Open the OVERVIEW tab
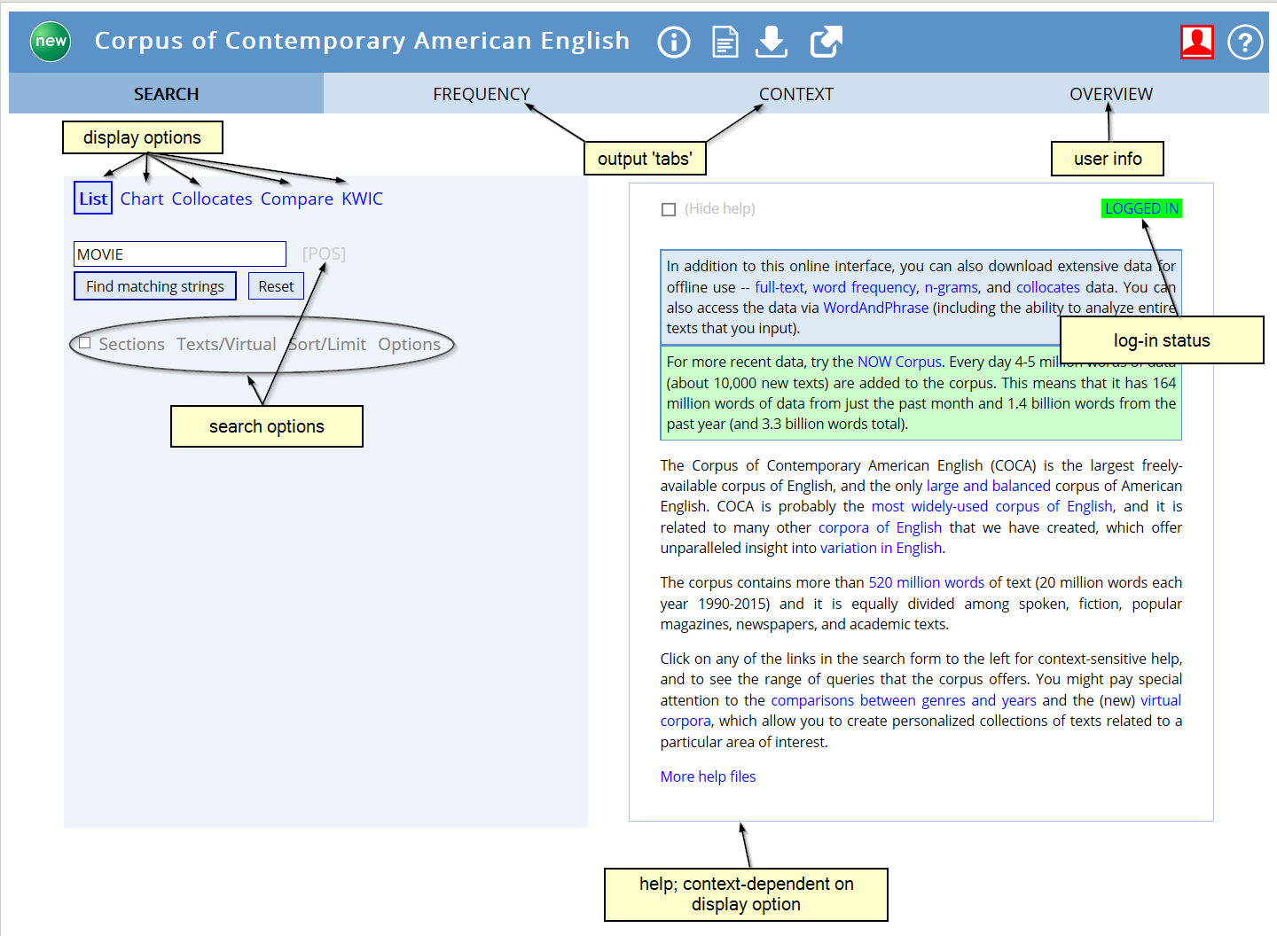 click(x=1110, y=94)
